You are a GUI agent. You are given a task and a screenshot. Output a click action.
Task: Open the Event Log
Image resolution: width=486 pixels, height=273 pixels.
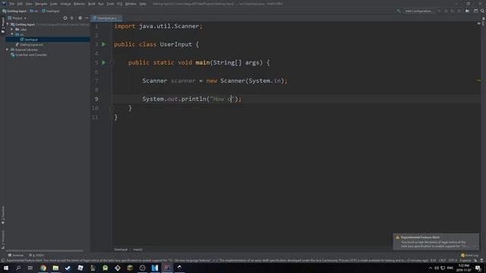[469, 256]
